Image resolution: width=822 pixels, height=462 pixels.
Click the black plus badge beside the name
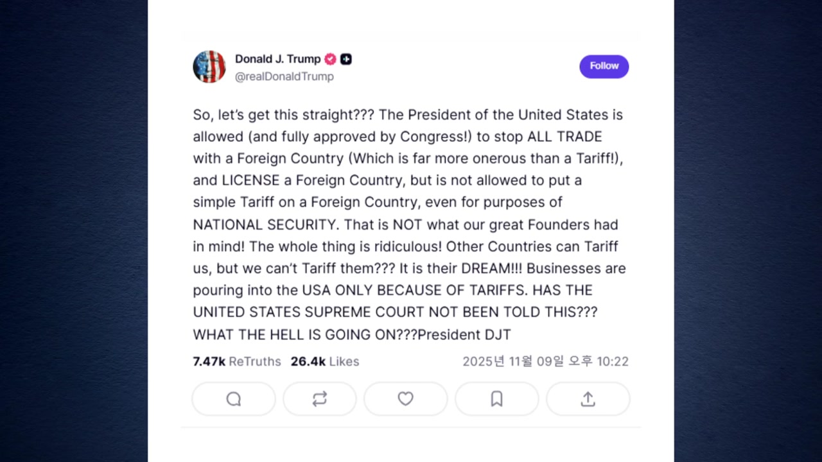346,59
